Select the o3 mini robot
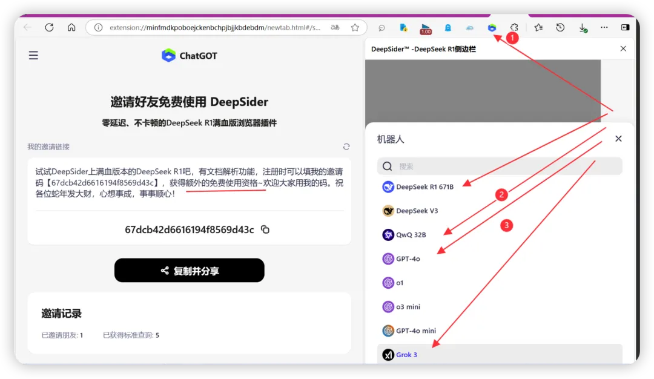The image size is (654, 379). click(500, 307)
